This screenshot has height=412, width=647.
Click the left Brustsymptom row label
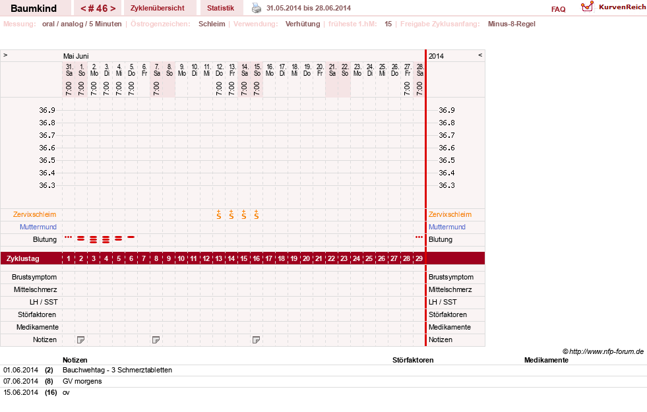click(34, 277)
